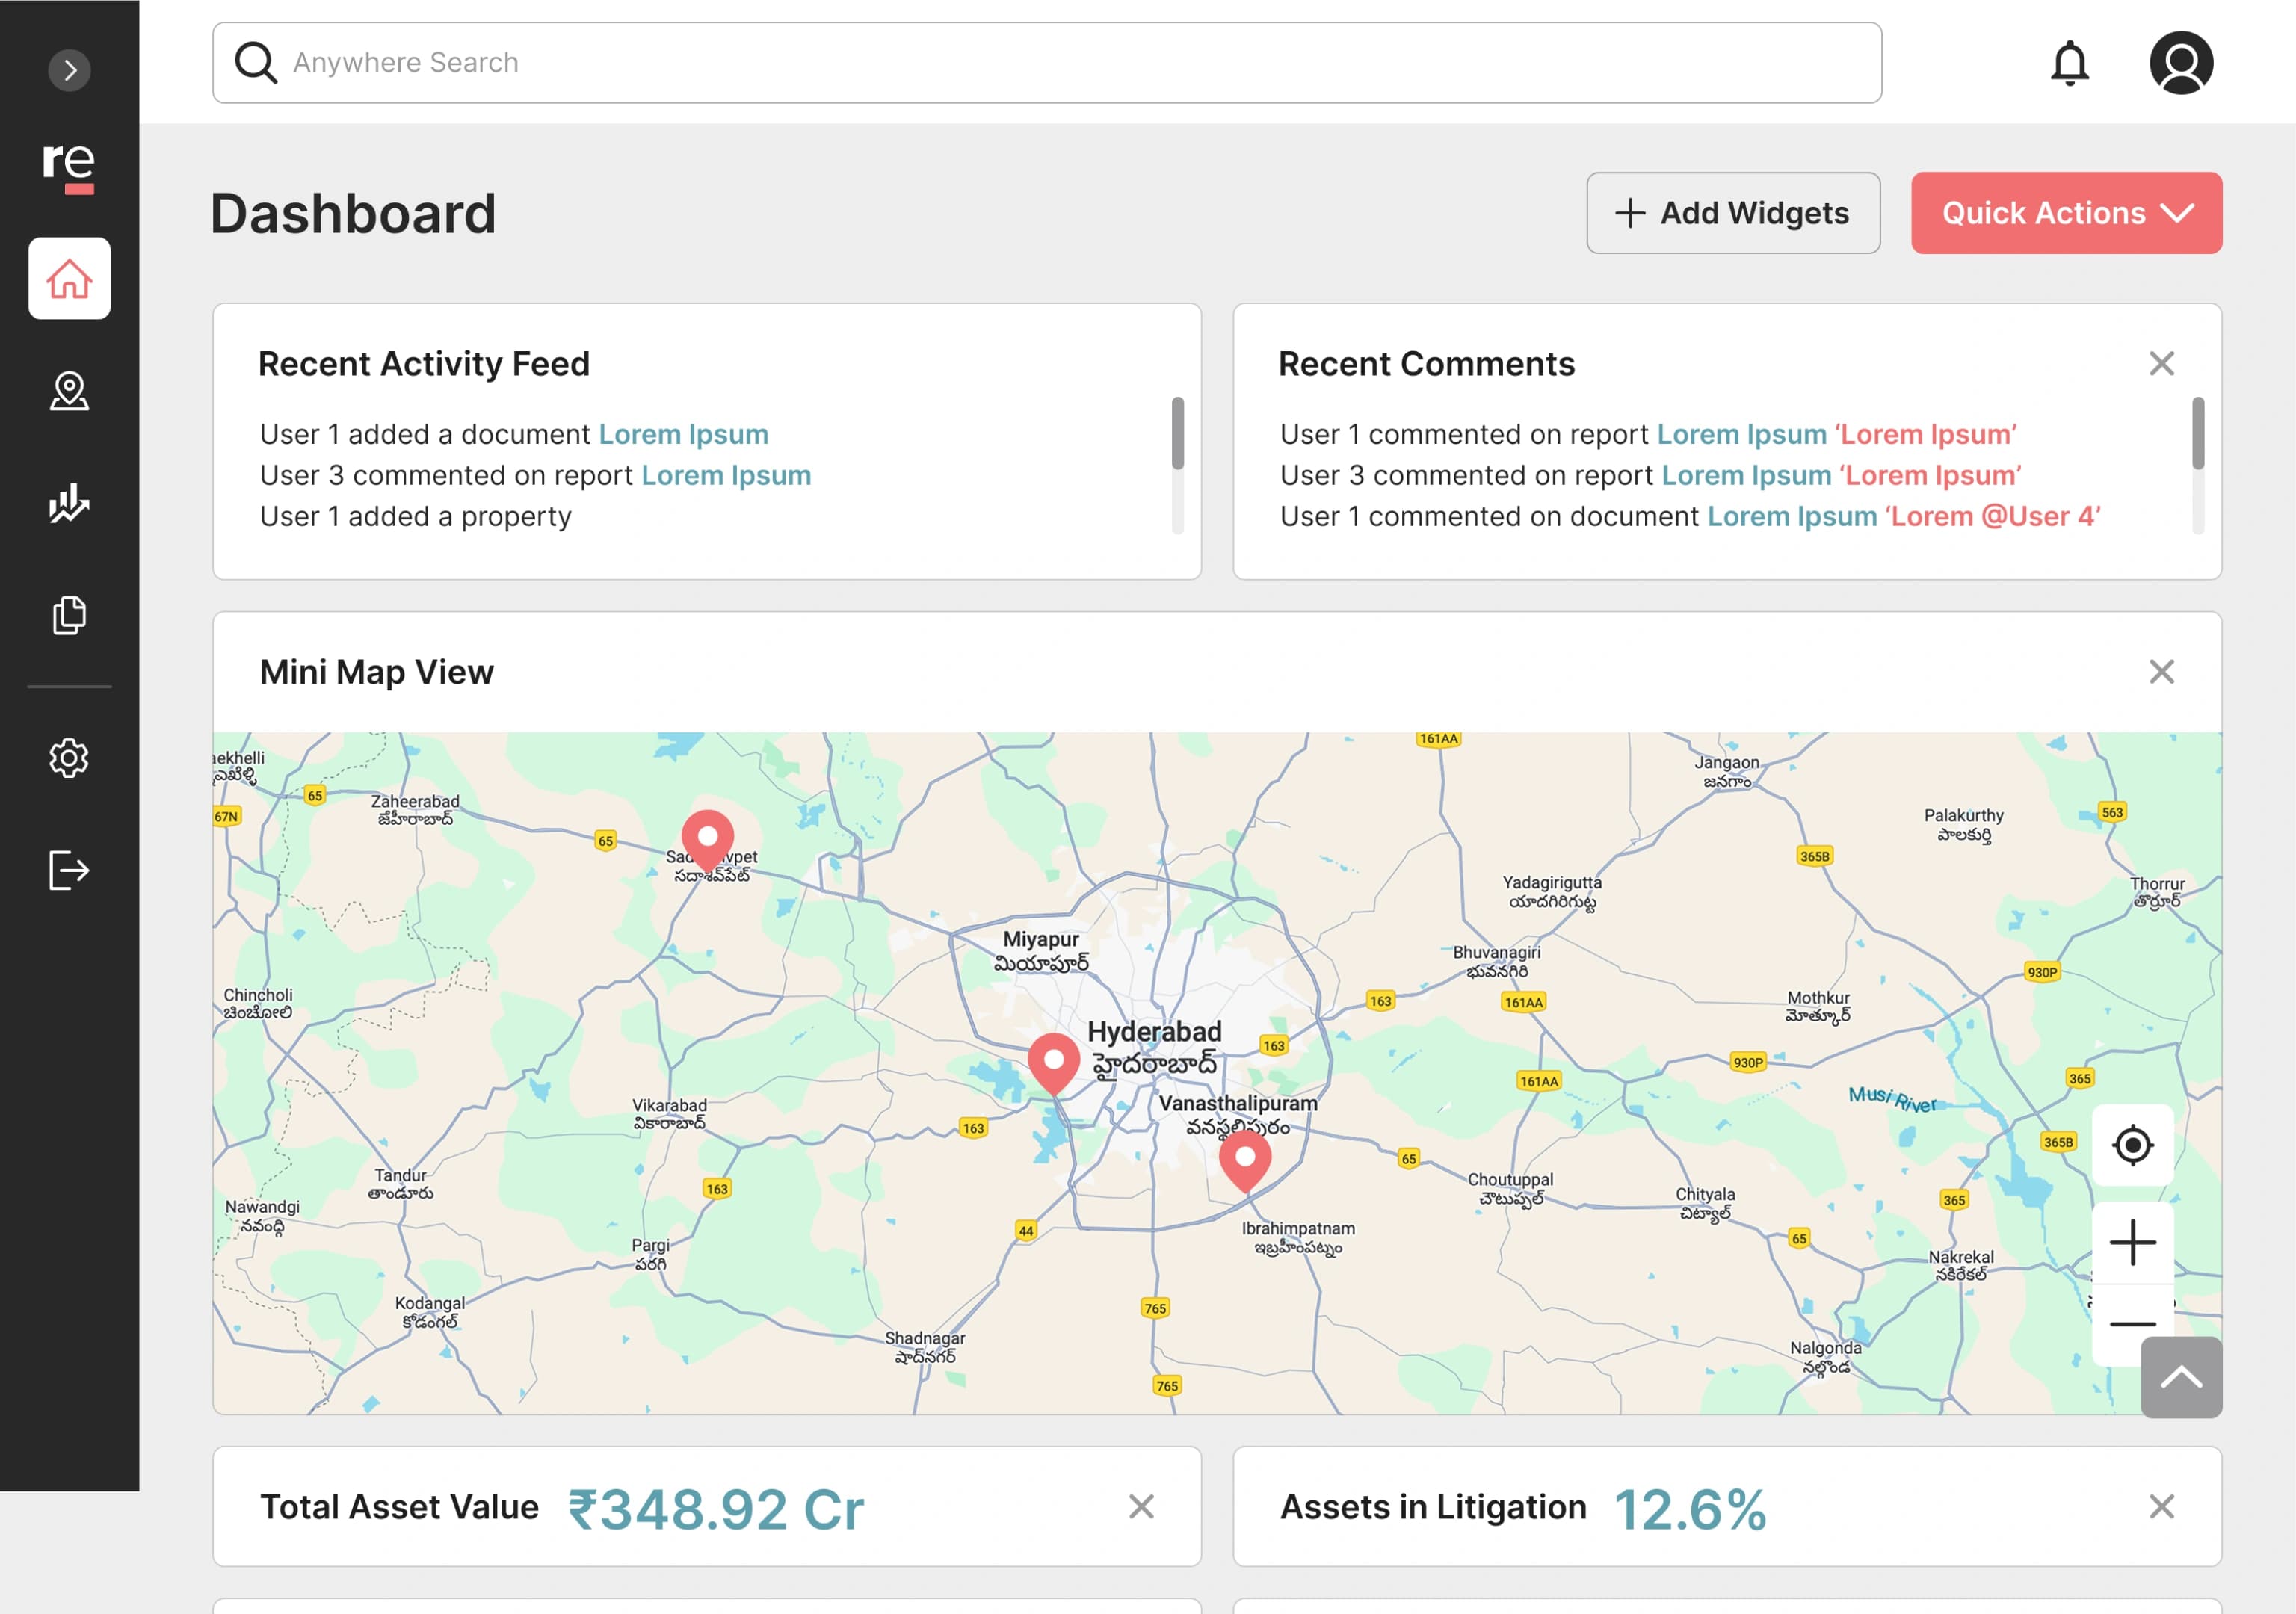Go to the Home dashboard icon
Image resolution: width=2296 pixels, height=1614 pixels.
click(x=69, y=278)
